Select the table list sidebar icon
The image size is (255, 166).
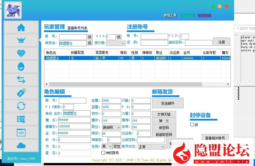coord(21,119)
